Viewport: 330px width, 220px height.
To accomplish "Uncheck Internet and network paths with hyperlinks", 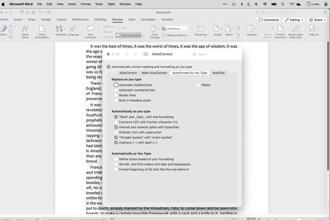I will tap(116, 127).
